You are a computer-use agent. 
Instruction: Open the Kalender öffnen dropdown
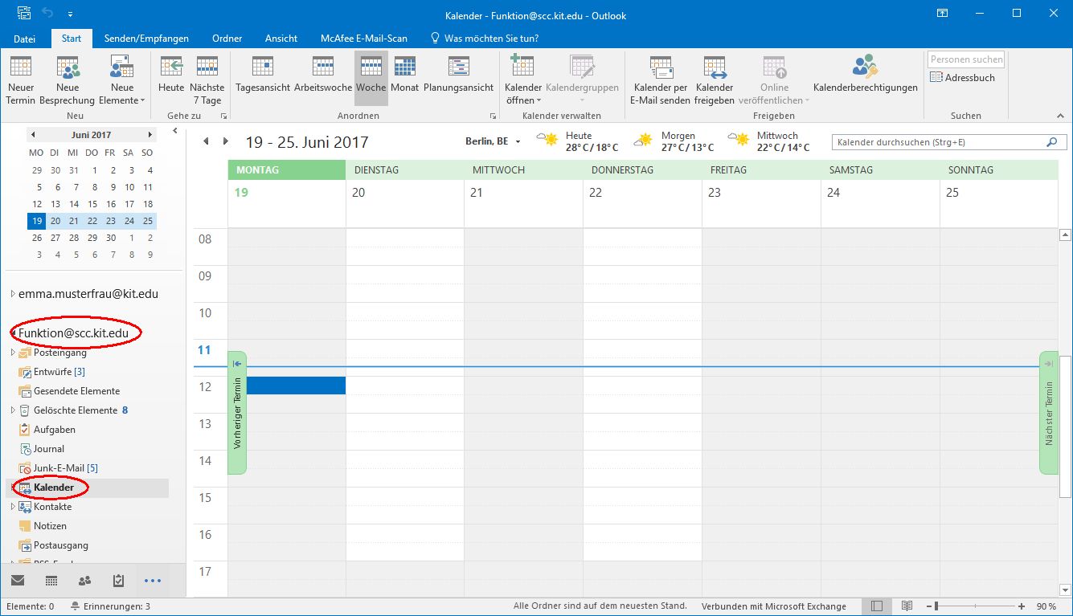523,80
